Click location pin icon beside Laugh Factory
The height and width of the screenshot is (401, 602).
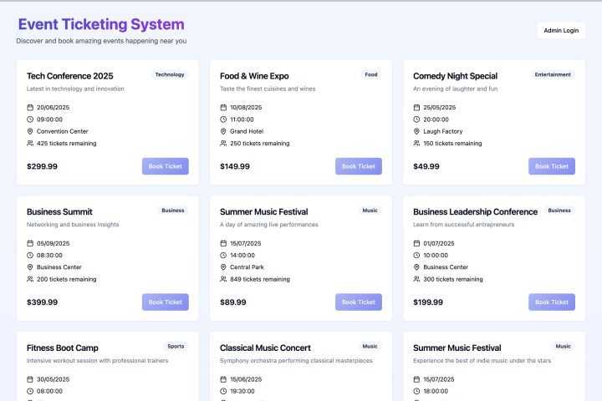pos(416,131)
